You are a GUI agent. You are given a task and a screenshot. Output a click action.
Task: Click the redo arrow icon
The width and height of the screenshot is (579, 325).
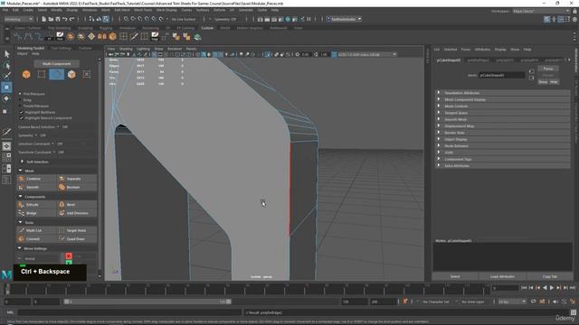click(x=72, y=19)
